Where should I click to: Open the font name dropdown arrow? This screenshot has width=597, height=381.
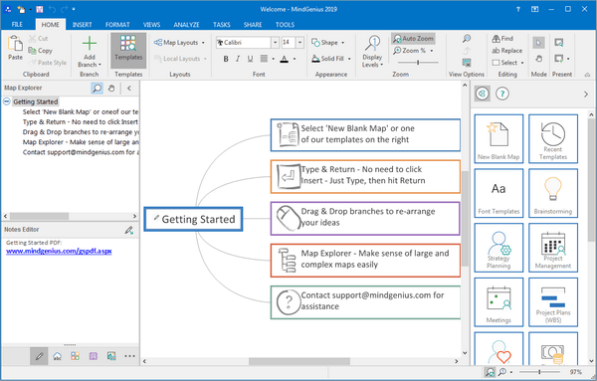coord(275,43)
